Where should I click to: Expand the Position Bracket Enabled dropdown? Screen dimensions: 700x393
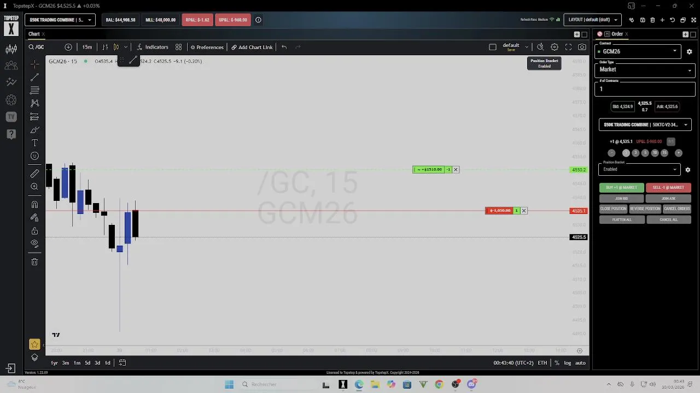click(x=639, y=169)
